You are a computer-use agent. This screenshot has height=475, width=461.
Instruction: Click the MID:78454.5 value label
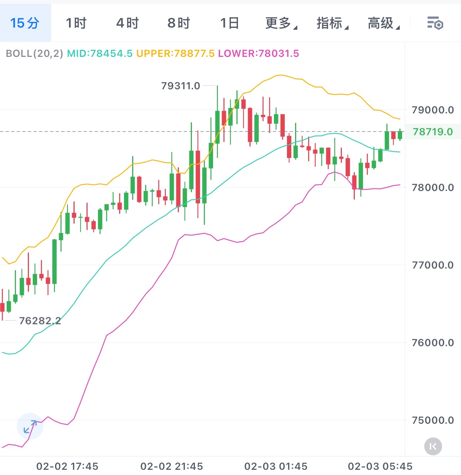(x=100, y=54)
